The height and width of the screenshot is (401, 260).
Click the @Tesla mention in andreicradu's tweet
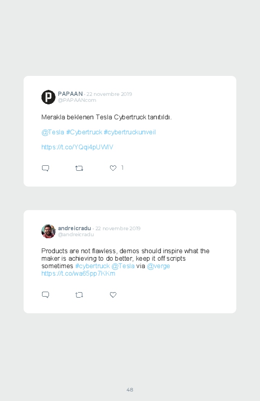(123, 266)
